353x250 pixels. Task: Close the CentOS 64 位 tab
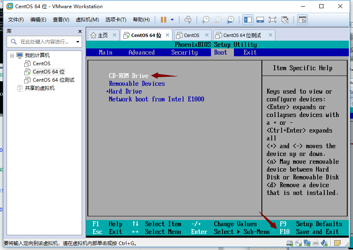[167, 35]
